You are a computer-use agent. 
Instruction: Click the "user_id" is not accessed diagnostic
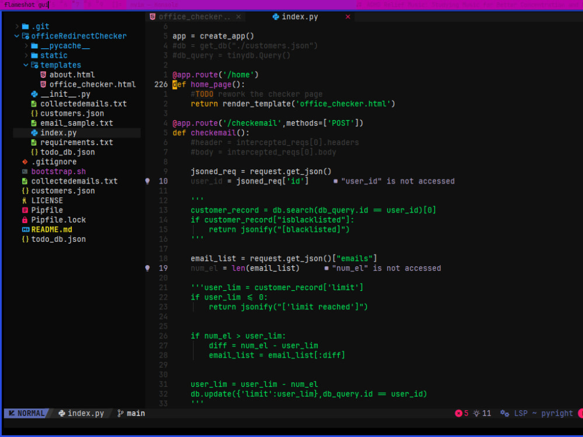pyautogui.click(x=398, y=181)
